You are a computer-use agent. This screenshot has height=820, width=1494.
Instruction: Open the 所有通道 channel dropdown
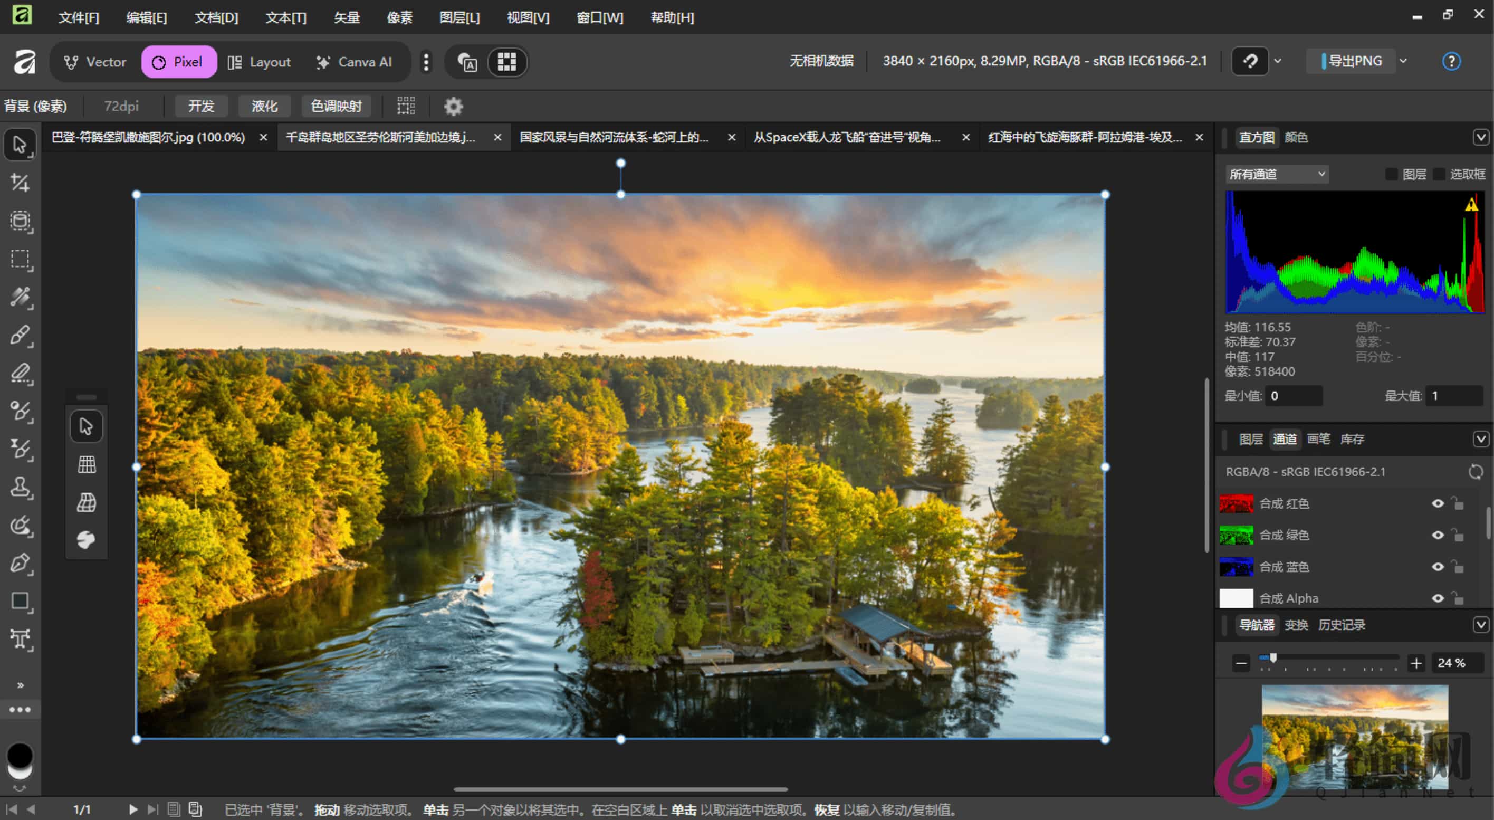1276,174
